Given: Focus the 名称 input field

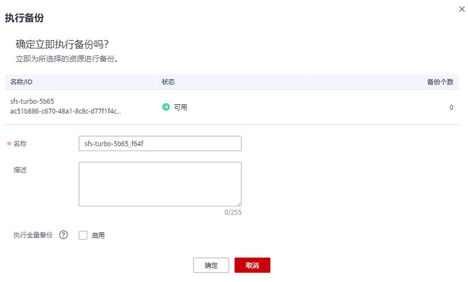Looking at the screenshot, I should pos(160,143).
